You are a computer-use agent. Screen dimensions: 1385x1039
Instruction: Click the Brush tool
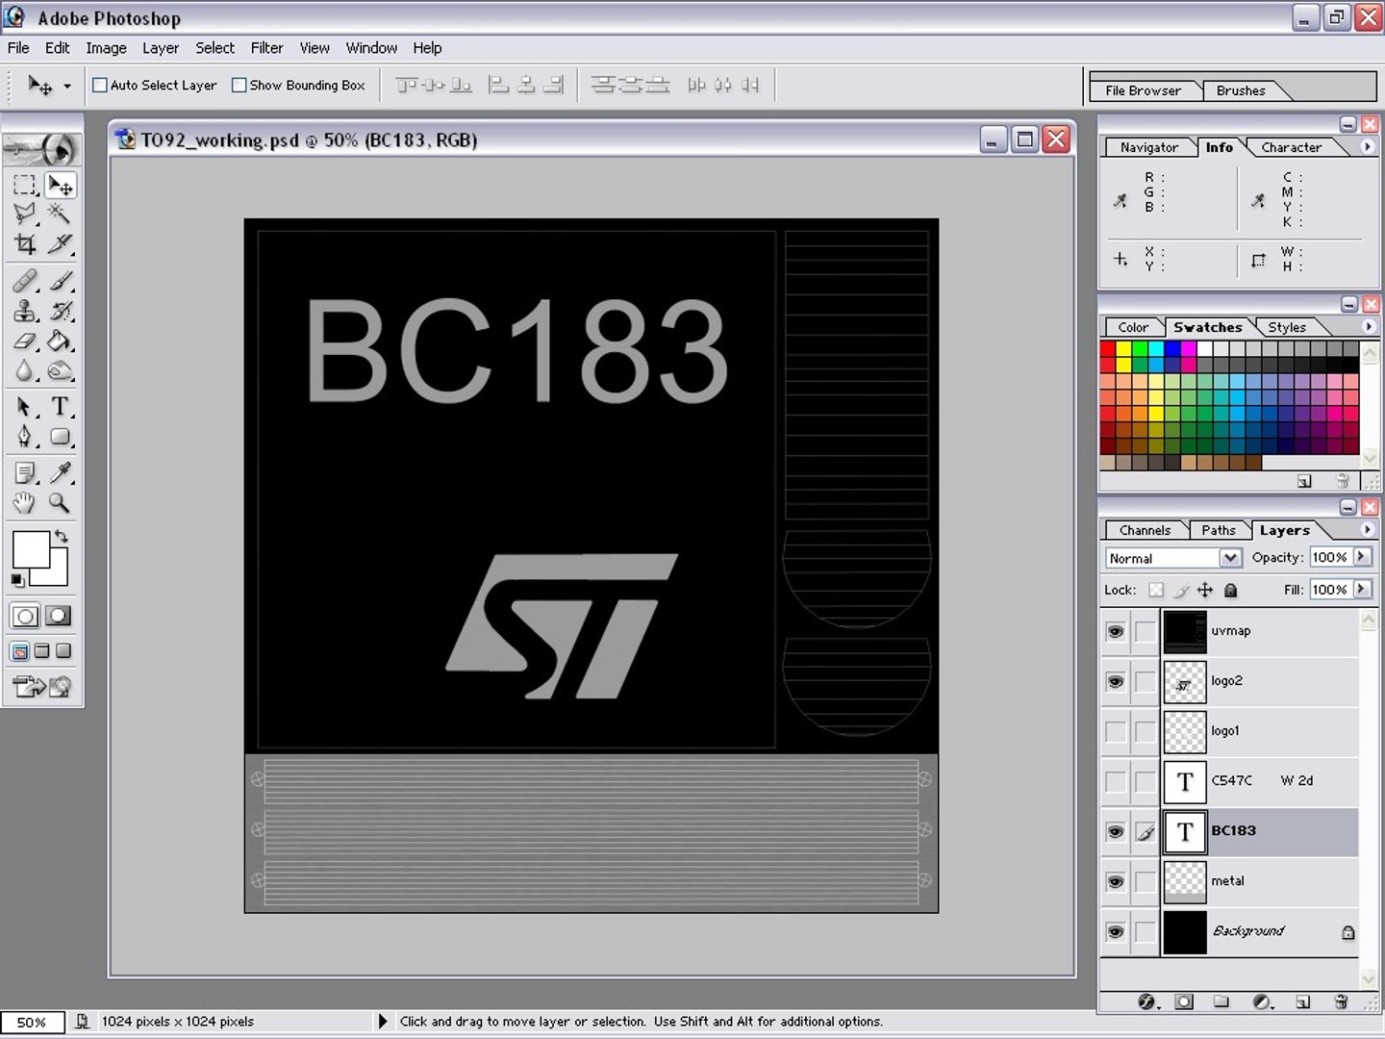click(60, 281)
